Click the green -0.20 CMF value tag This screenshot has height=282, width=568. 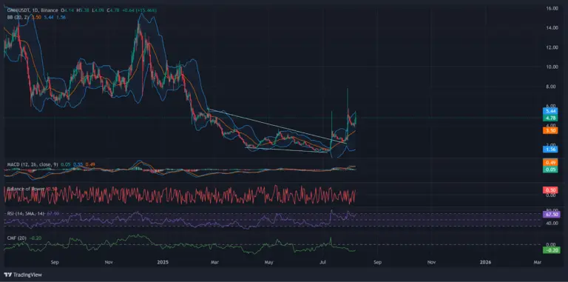tap(551, 249)
